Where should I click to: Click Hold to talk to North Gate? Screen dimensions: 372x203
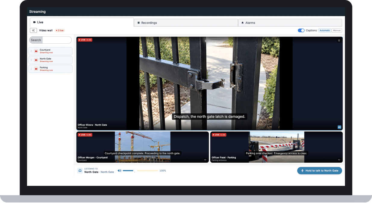pos(320,170)
